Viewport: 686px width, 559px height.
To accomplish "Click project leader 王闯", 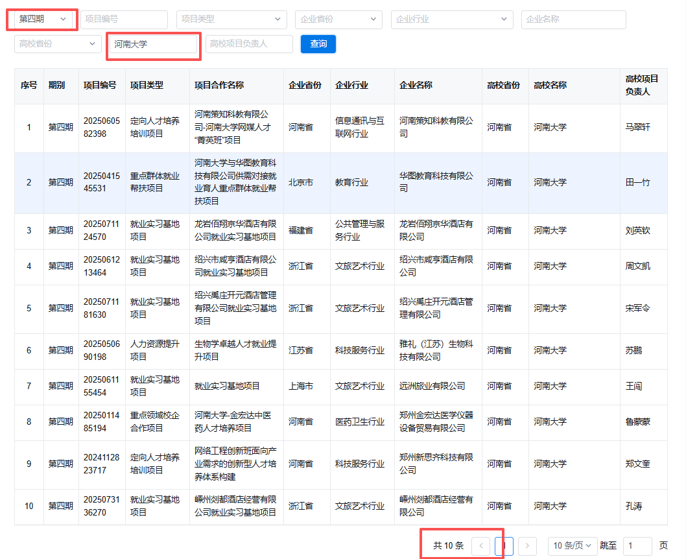I will pos(633,387).
